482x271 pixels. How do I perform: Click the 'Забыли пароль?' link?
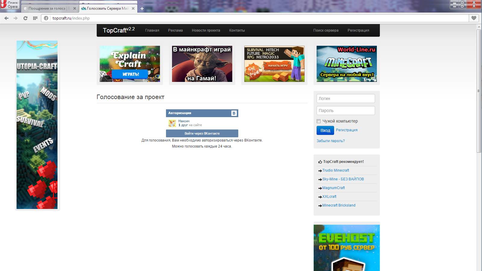point(330,141)
